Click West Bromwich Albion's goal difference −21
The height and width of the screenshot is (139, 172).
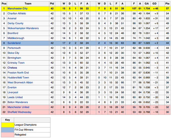point(155,82)
